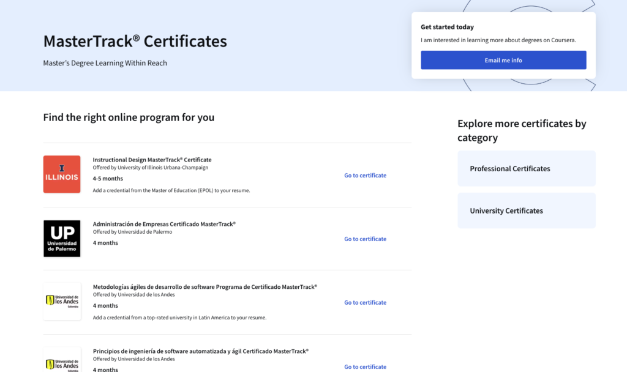This screenshot has width=627, height=372.
Task: Click the top-rated university in Latin America description
Action: pyautogui.click(x=179, y=318)
